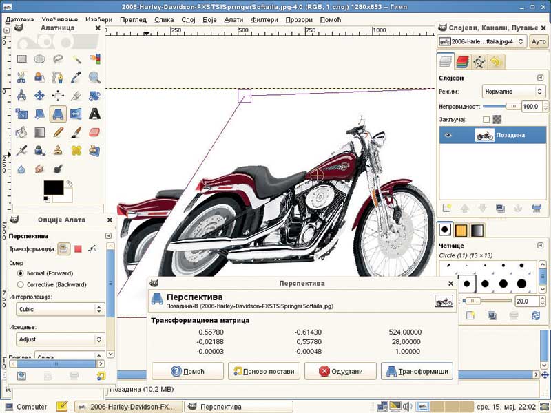Click the Ауто button
The image size is (551, 413).
click(539, 41)
